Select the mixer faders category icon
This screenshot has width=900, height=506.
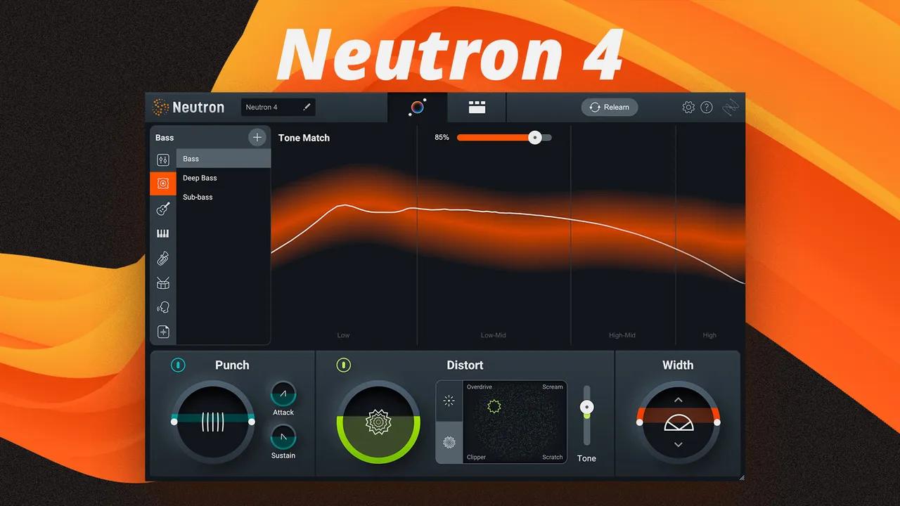pyautogui.click(x=163, y=160)
